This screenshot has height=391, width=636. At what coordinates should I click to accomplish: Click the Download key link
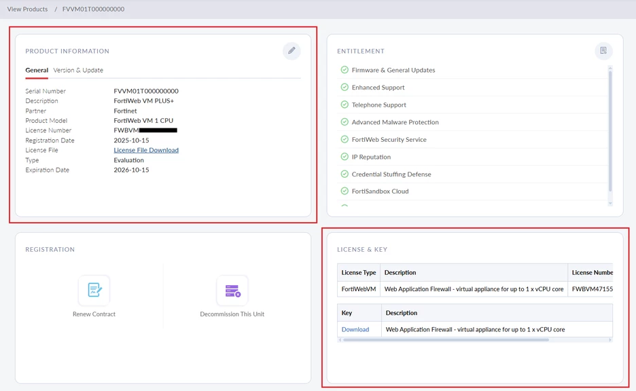point(355,329)
